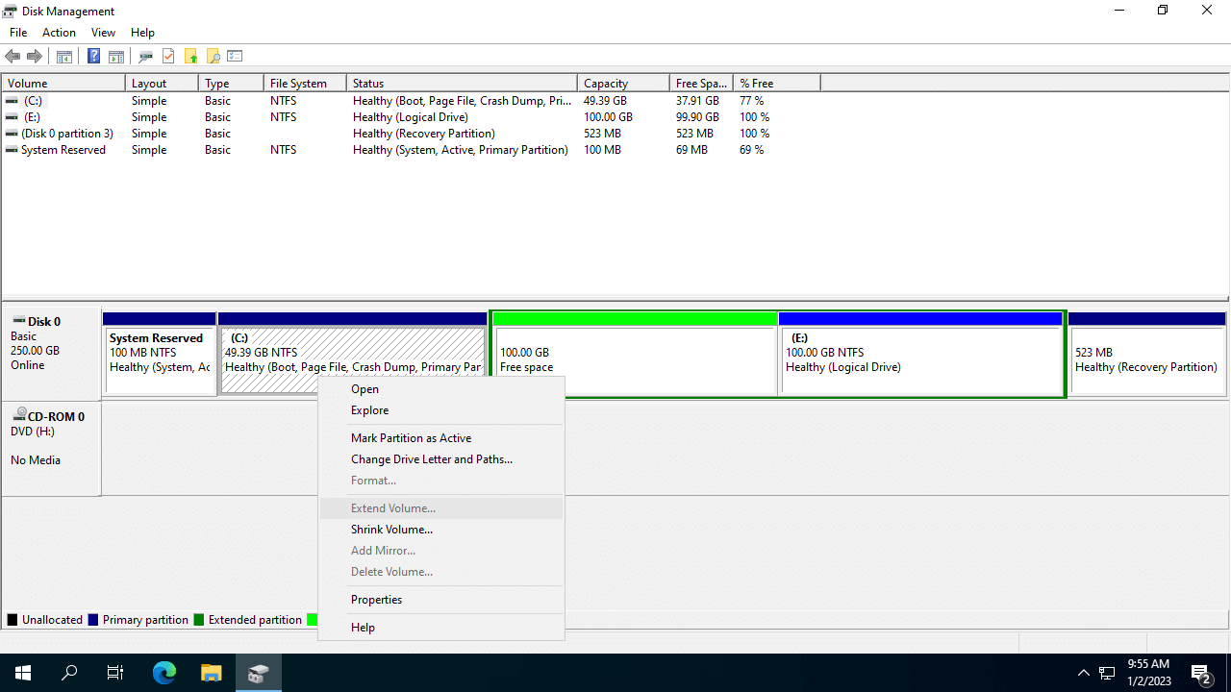This screenshot has height=692, width=1231.
Task: Select Explore in the context menu
Action: point(369,410)
